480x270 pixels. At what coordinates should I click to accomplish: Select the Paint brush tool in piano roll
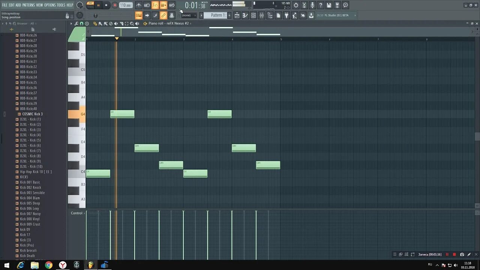(x=100, y=23)
